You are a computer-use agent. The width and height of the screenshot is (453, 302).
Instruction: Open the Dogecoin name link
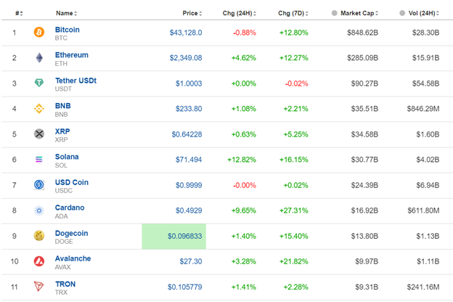[x=71, y=233]
